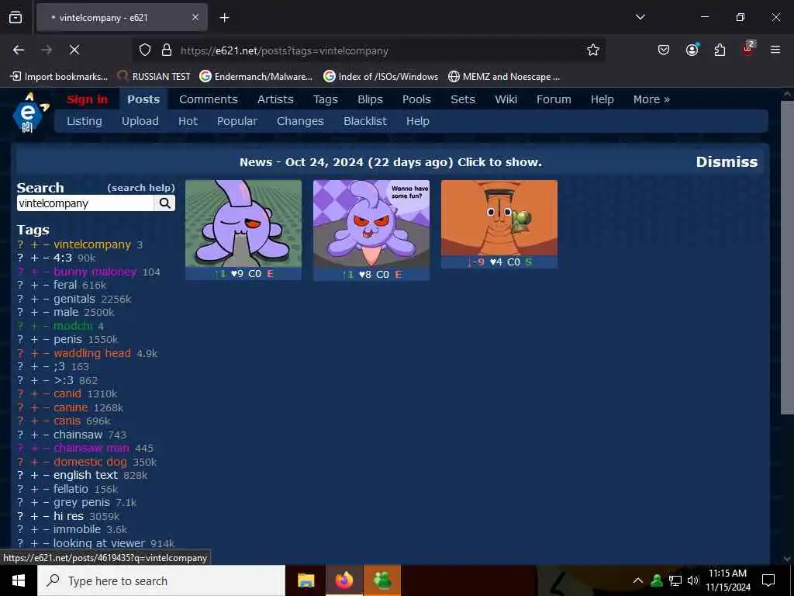Open network settings tray icon
The height and width of the screenshot is (596, 794).
pyautogui.click(x=675, y=580)
